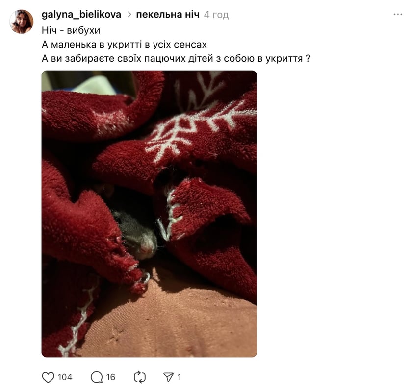Like the post with the heart icon
The width and height of the screenshot is (412, 387).
(48, 377)
